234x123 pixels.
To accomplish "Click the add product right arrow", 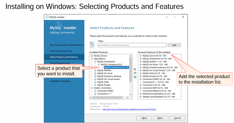I will tap(135, 69).
